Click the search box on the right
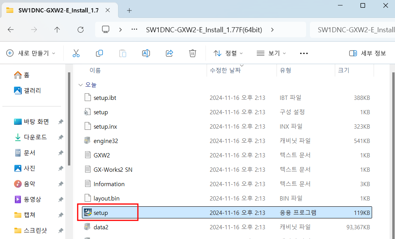Screen dimensions: 395x239 pyautogui.click(x=353, y=30)
